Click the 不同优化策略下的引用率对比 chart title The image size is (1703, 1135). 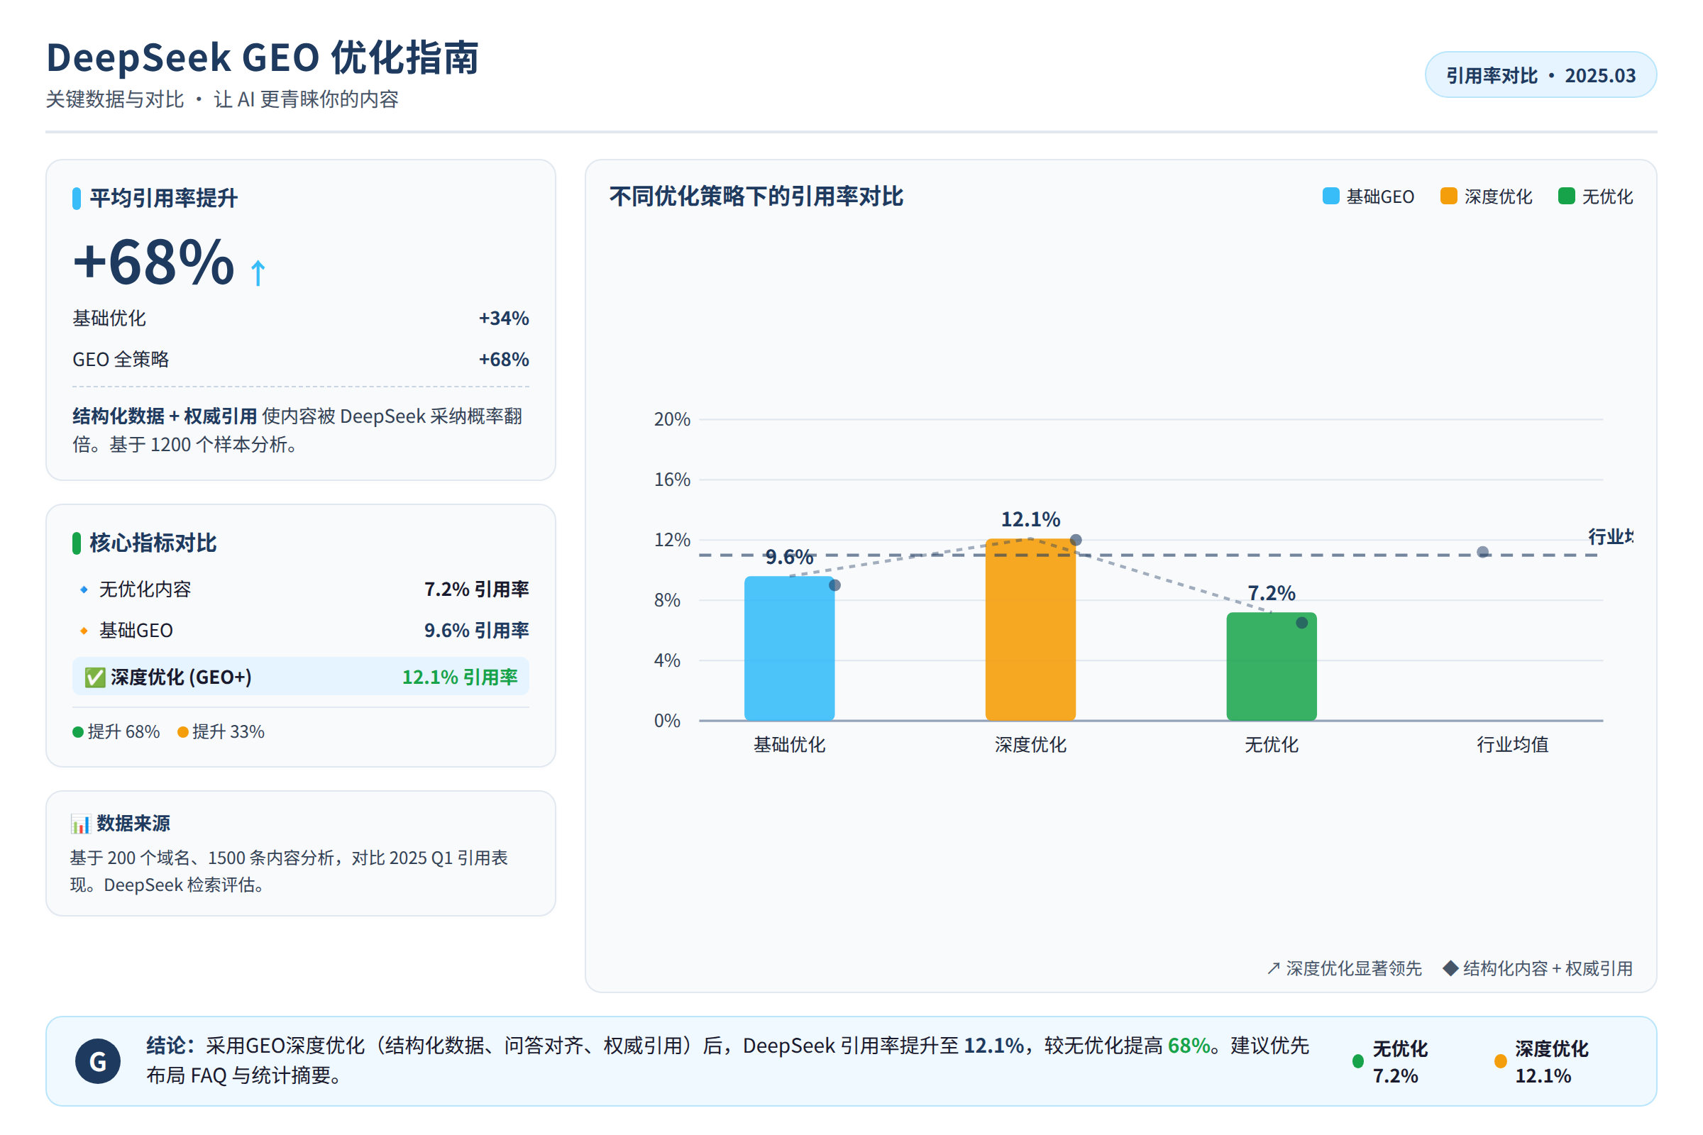point(756,196)
